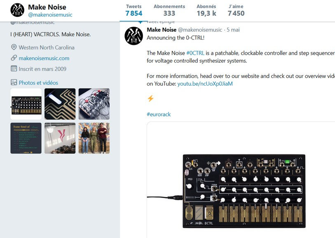This screenshot has width=335, height=238.
Task: Open the makenoisemusic.com website link
Action: tap(44, 58)
